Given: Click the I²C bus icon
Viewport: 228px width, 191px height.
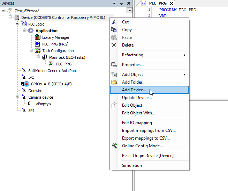Looking at the screenshot, I should click(24, 77).
